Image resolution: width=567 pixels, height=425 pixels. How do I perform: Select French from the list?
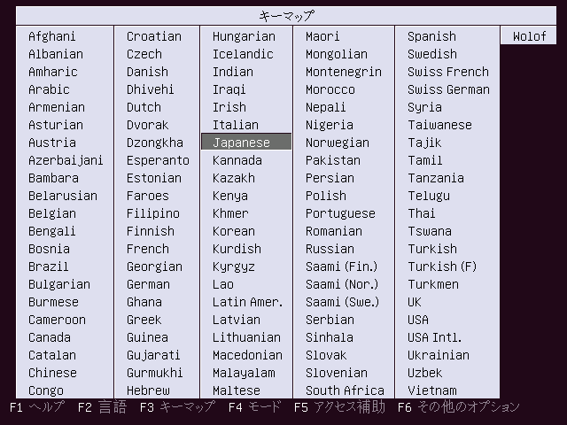[x=148, y=249]
